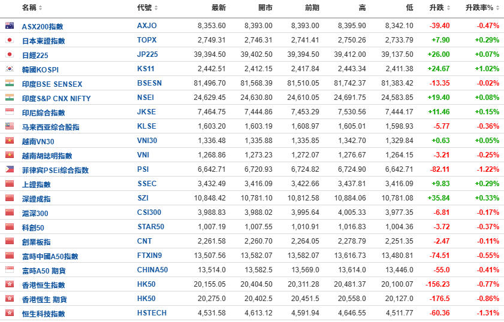
Task: Click the Indonesia flag beside 印尼綜合指數
Action: tap(9, 112)
